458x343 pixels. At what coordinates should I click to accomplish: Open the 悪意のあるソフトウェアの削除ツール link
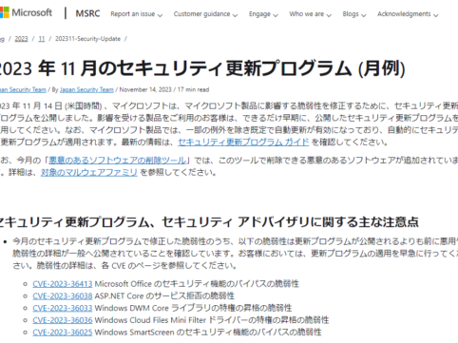117,161
